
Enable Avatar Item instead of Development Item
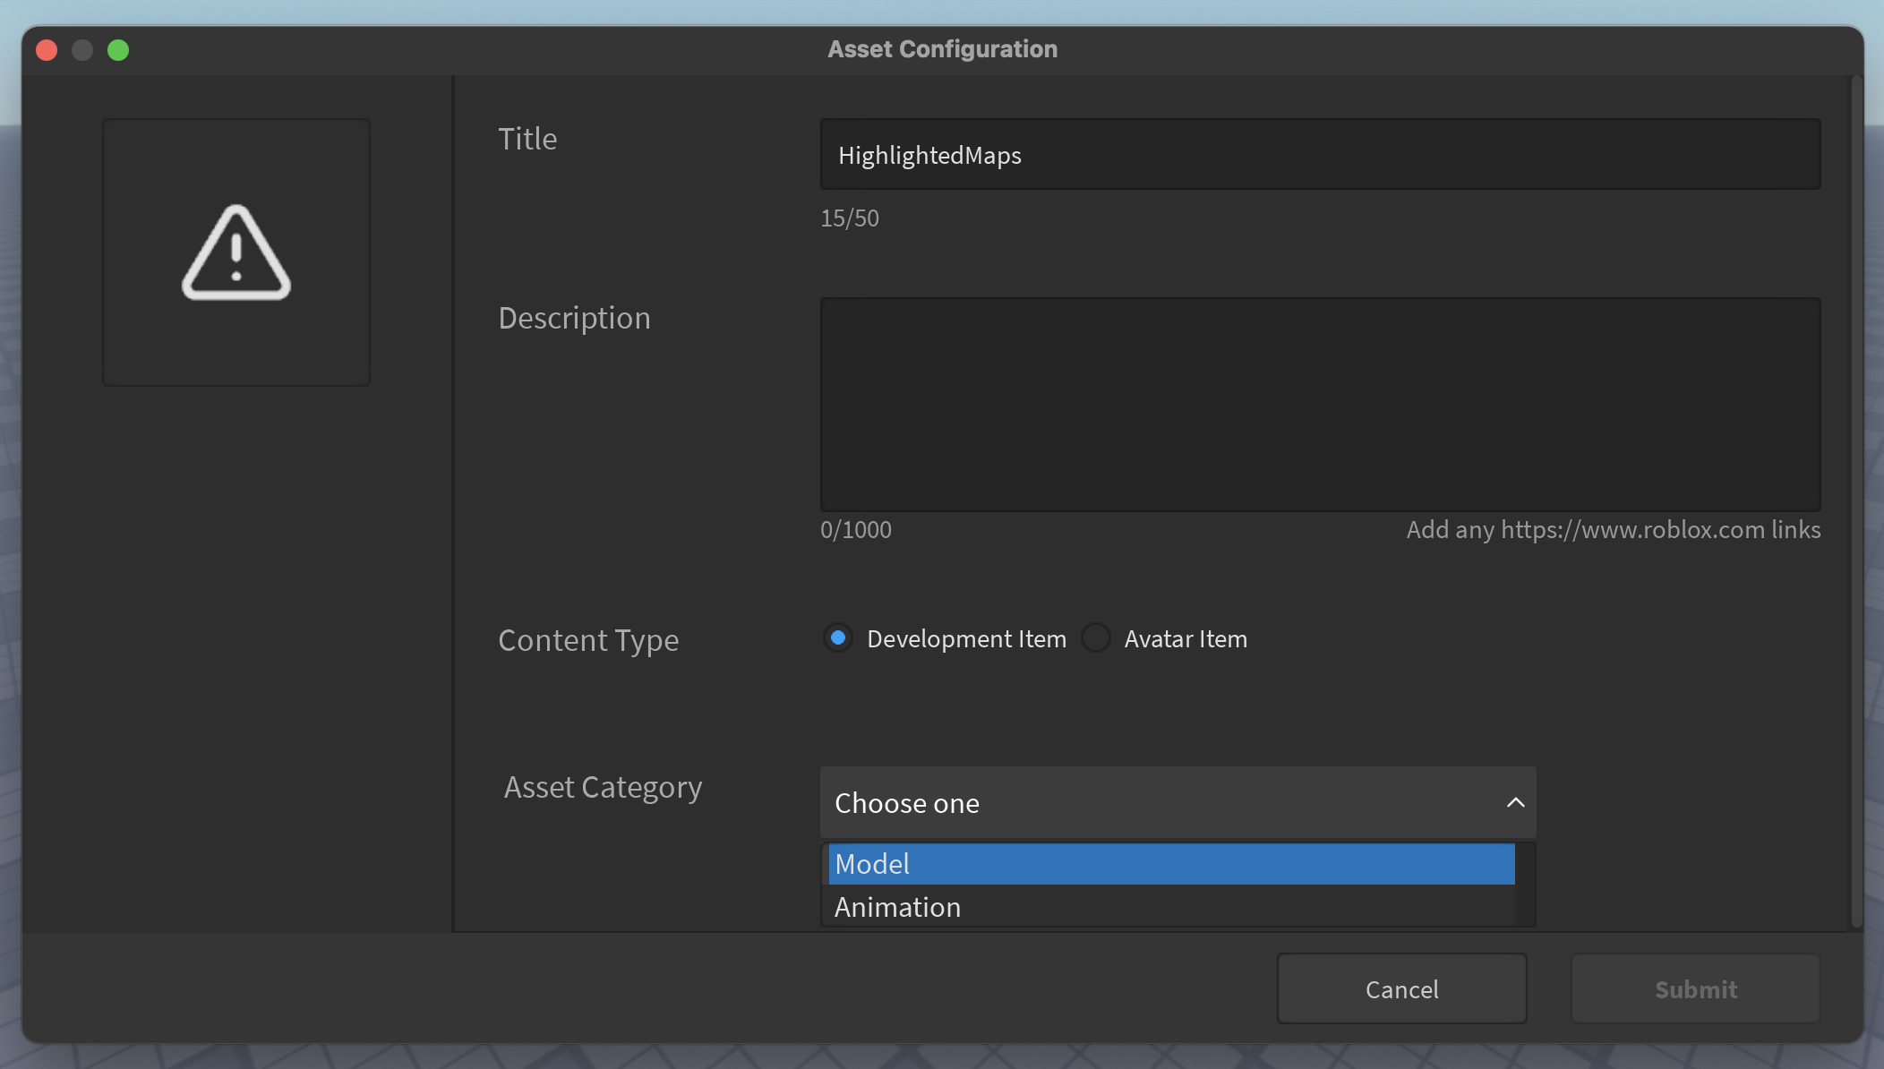coord(1096,638)
